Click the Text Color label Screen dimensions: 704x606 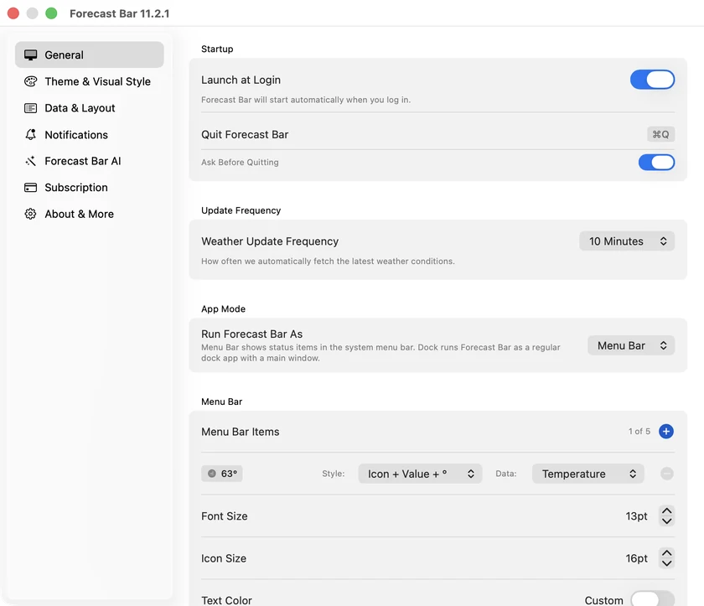click(x=226, y=600)
